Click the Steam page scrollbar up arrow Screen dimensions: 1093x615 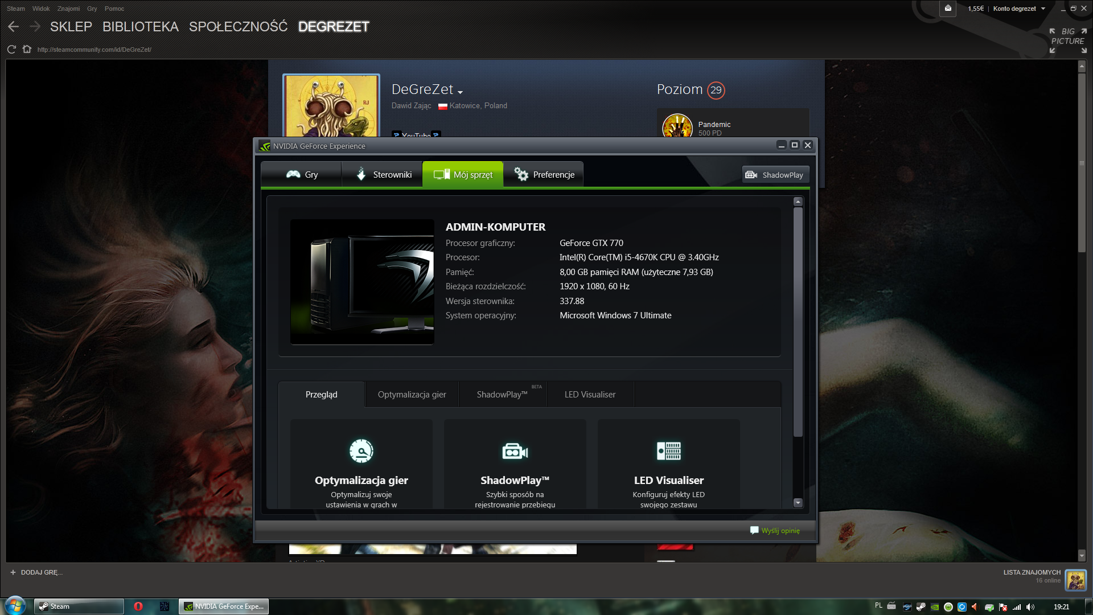[x=1082, y=67]
